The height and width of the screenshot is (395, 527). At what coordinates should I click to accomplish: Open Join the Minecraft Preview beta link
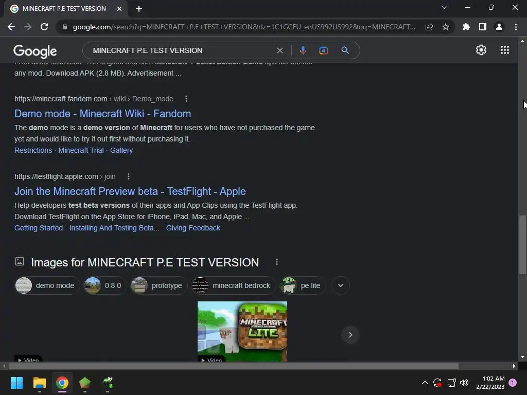click(130, 191)
